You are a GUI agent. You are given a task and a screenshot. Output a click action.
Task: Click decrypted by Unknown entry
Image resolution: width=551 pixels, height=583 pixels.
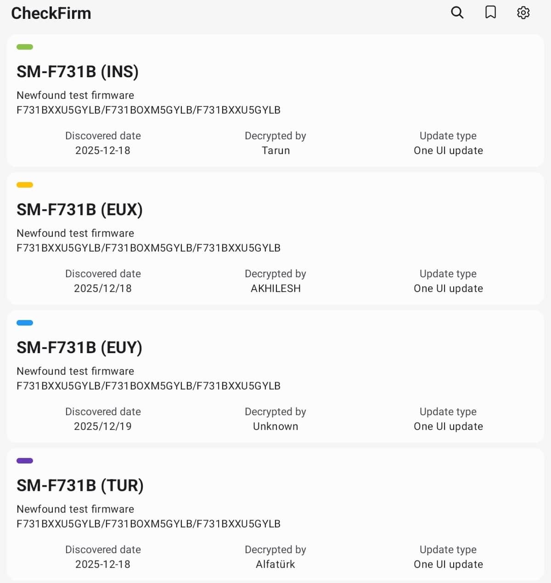click(x=275, y=426)
